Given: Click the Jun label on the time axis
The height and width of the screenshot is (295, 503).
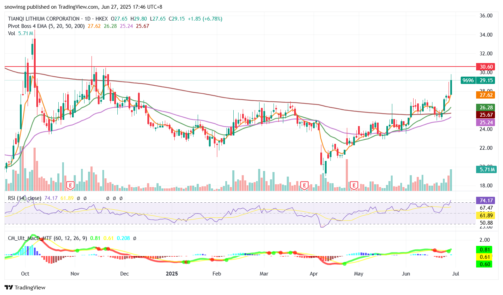Looking at the screenshot, I should tap(406, 274).
